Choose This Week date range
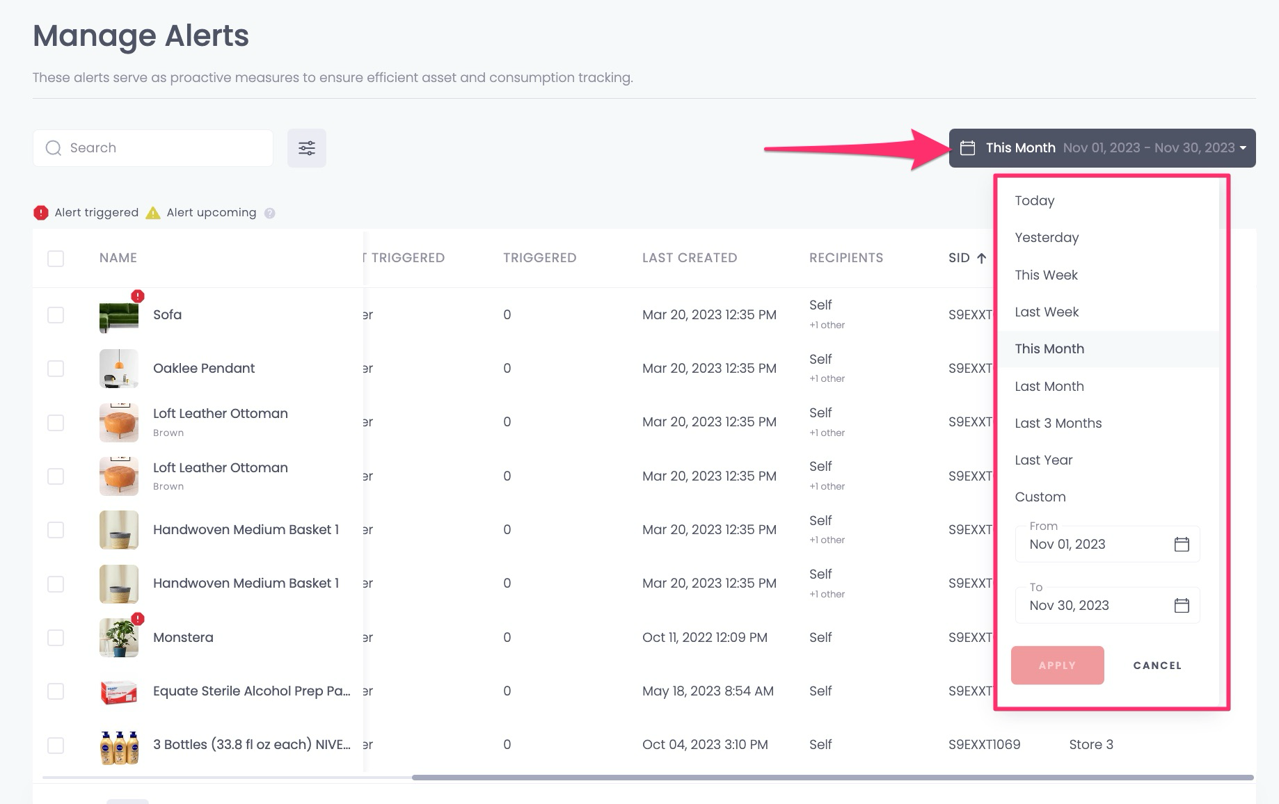 [x=1109, y=275]
